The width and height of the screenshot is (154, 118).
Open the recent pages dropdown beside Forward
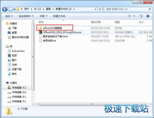[14, 9]
